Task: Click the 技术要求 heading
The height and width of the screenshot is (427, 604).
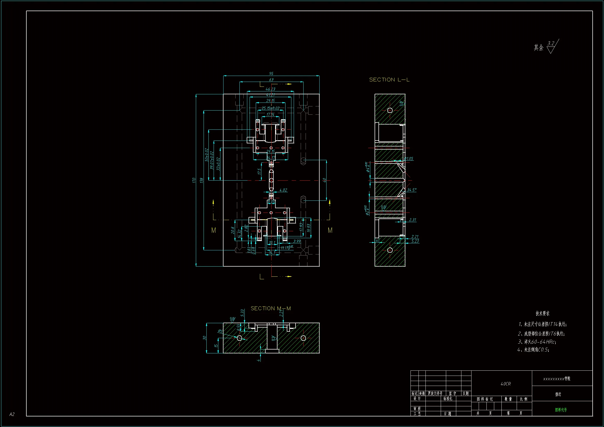Action: pos(543,313)
